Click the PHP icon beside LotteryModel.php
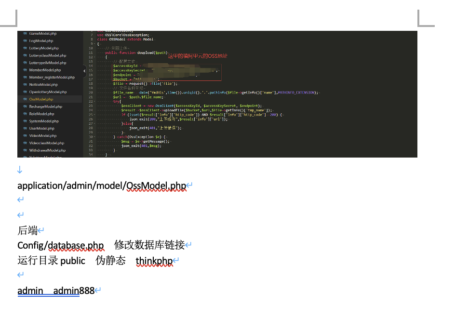 [25, 48]
